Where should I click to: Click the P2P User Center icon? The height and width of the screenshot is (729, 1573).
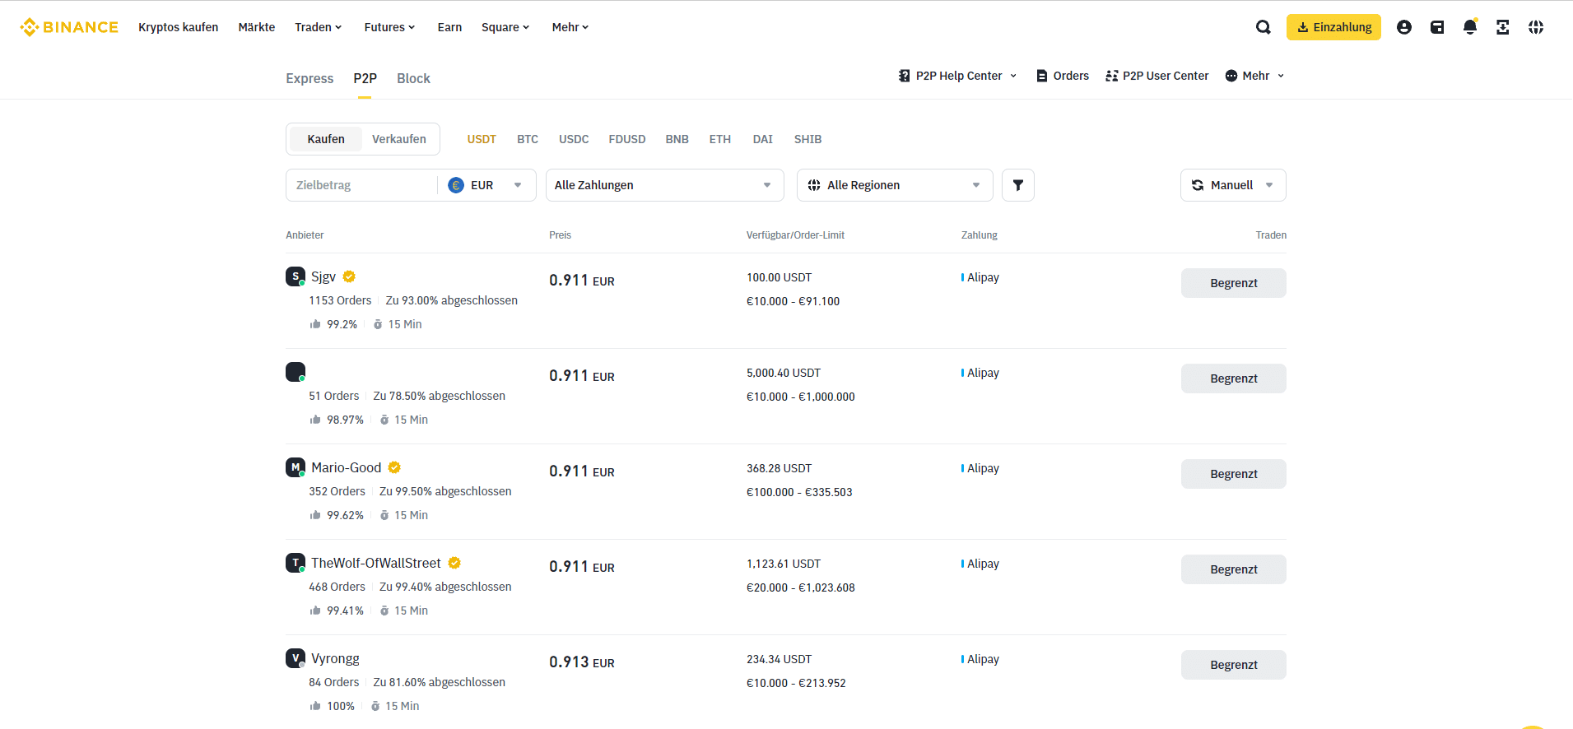(x=1112, y=76)
